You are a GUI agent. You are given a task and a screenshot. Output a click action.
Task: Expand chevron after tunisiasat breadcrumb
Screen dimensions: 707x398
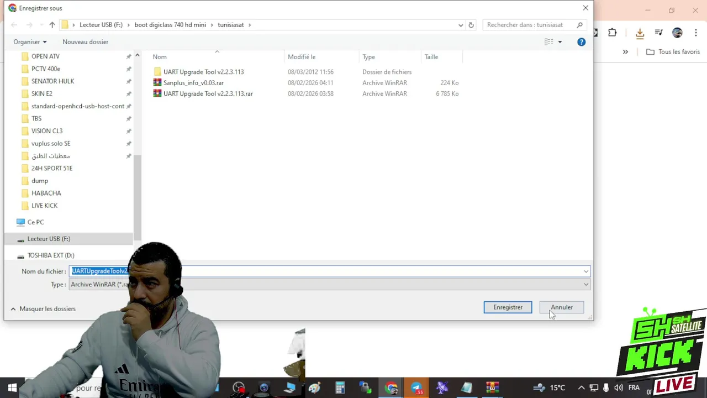point(250,25)
